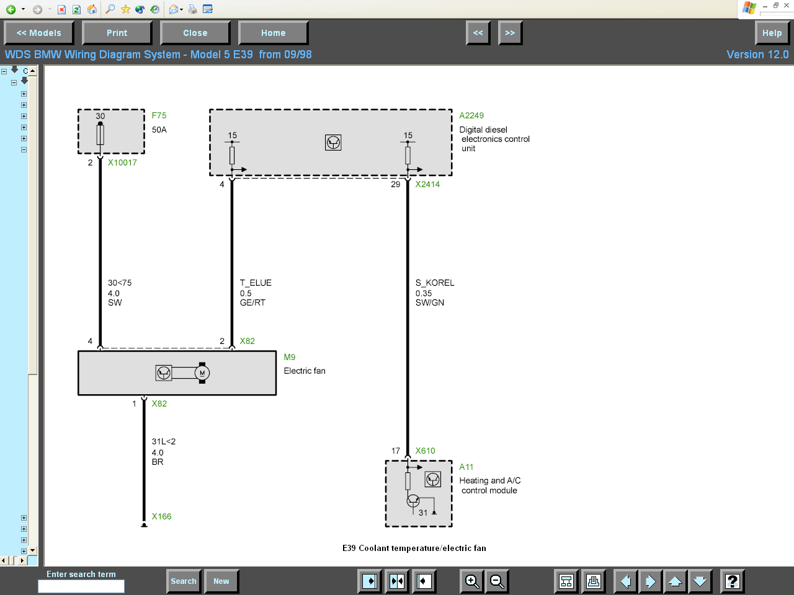Open the X2414 connector label
794x595 pixels.
point(427,184)
